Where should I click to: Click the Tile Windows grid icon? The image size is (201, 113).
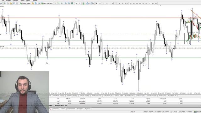[x=72, y=3]
